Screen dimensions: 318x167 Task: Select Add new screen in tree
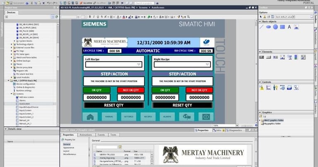(26, 97)
